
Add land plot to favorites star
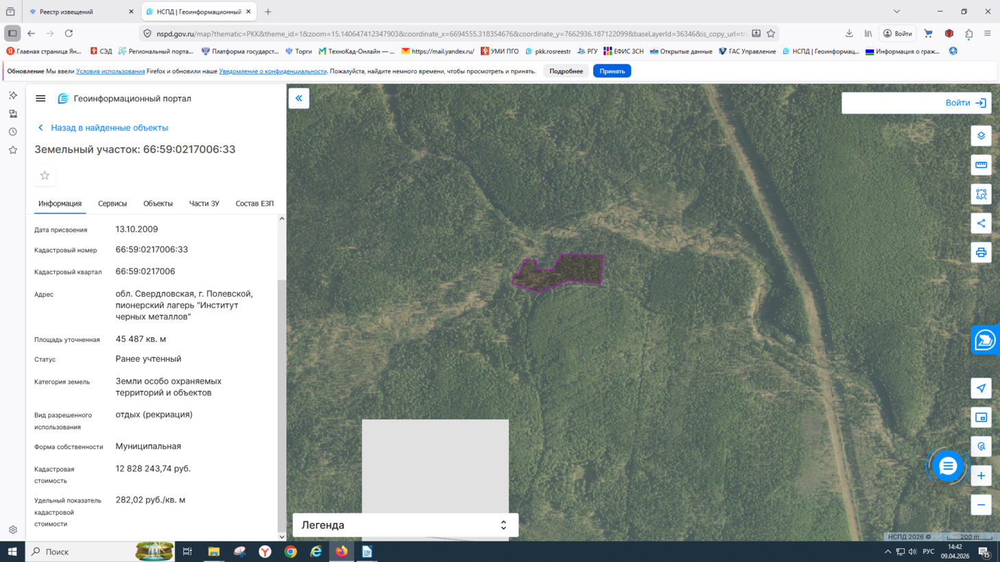(45, 175)
